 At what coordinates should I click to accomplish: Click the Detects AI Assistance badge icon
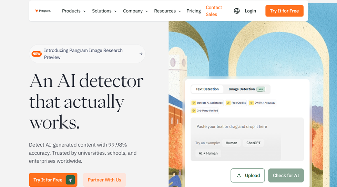click(194, 103)
